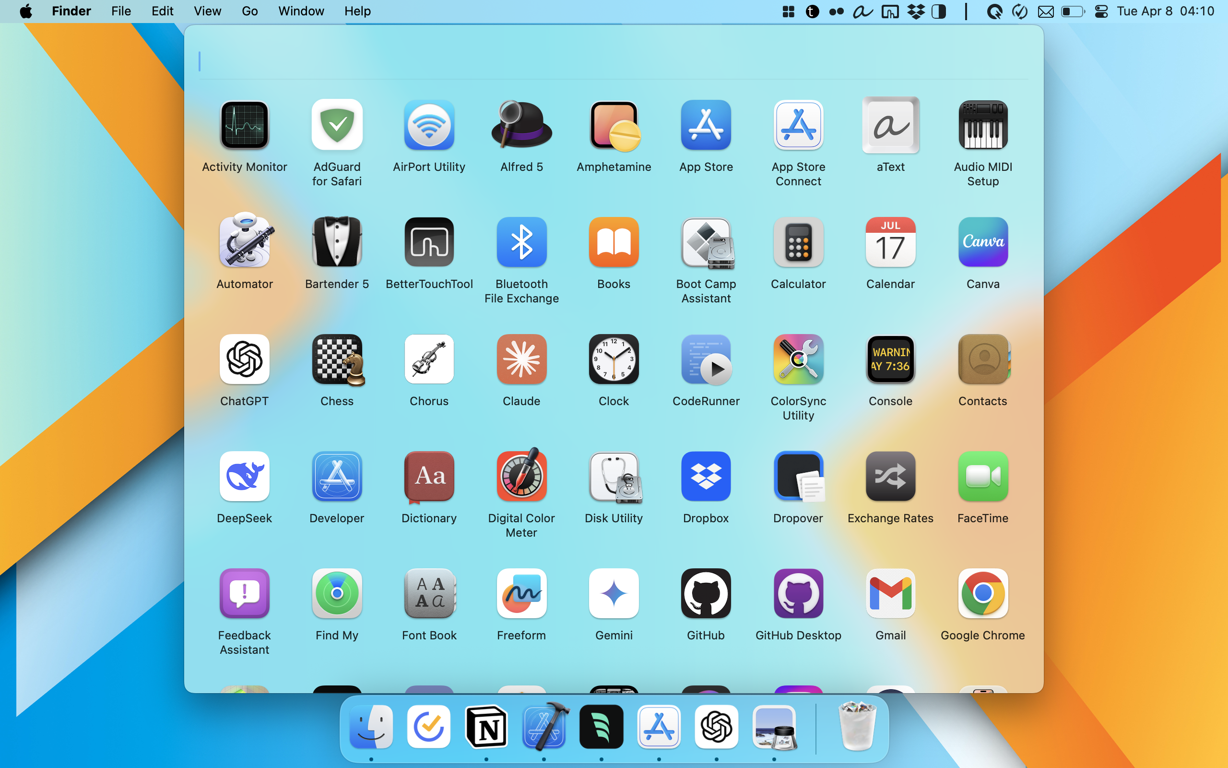Launch GitHub Desktop app
The height and width of the screenshot is (768, 1228).
coord(798,593)
